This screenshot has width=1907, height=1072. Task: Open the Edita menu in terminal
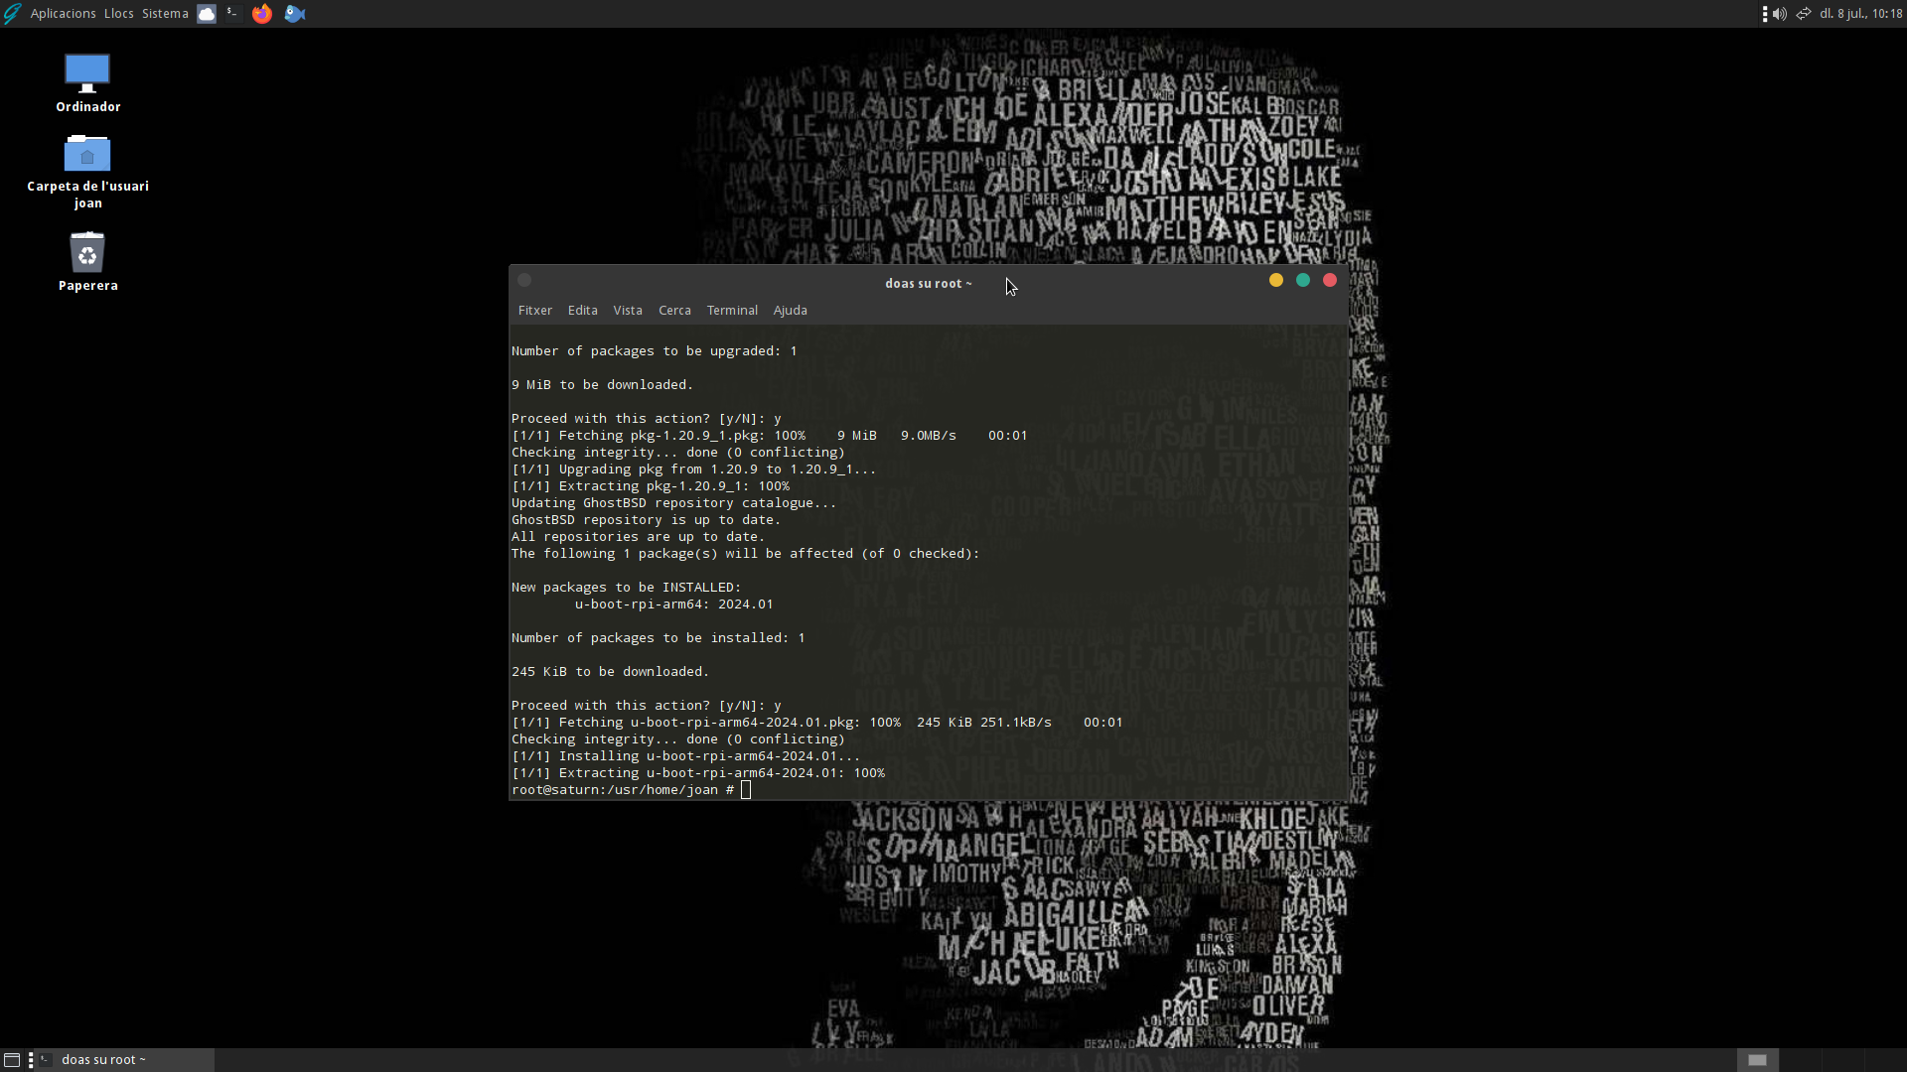[582, 311]
